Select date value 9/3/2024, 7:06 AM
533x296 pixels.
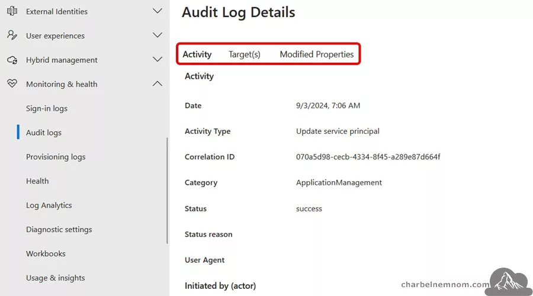[328, 106]
